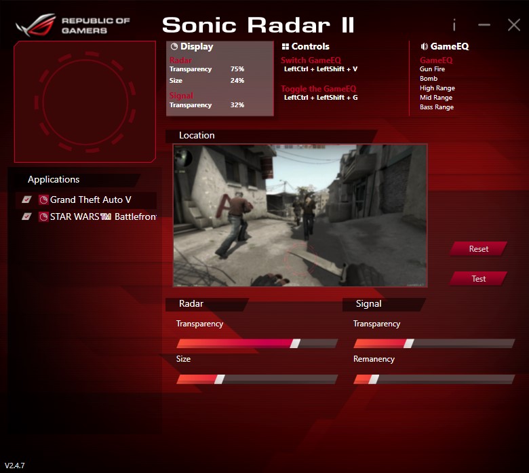The width and height of the screenshot is (529, 473).
Task: Click the Toggle the GameEQ shortcut heading
Action: pyautogui.click(x=319, y=89)
